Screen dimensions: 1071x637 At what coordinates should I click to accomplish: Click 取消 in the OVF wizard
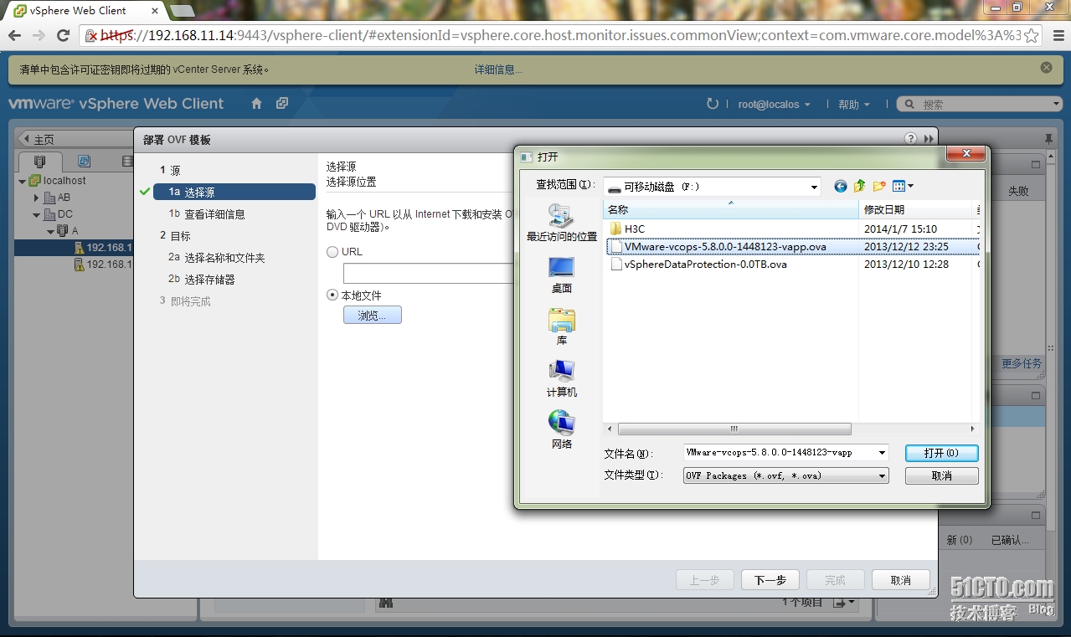click(901, 580)
